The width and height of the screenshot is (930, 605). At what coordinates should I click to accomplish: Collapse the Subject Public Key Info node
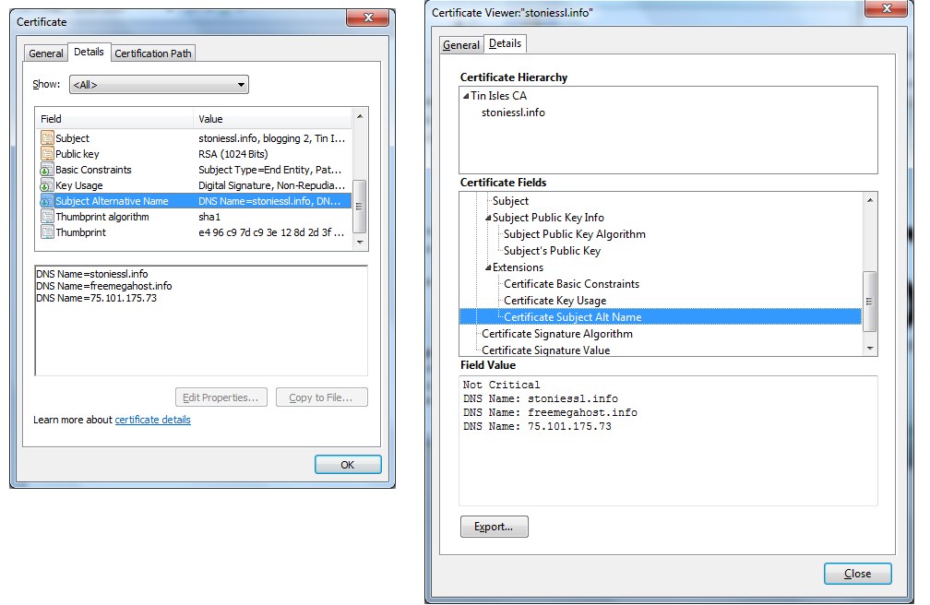pyautogui.click(x=488, y=218)
